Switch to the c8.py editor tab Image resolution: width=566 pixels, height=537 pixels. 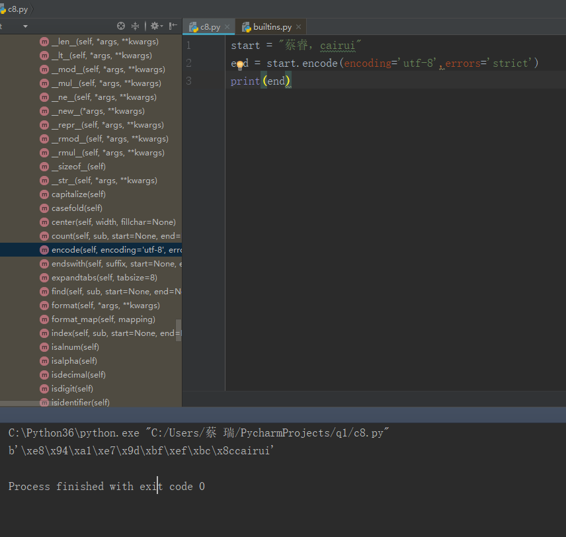pos(209,26)
